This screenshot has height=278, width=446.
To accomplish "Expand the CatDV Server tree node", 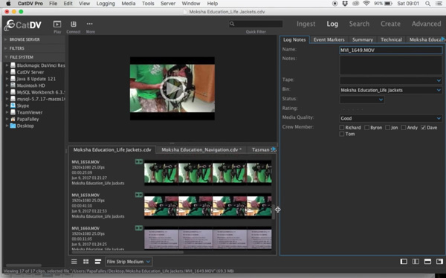I will pos(7,72).
